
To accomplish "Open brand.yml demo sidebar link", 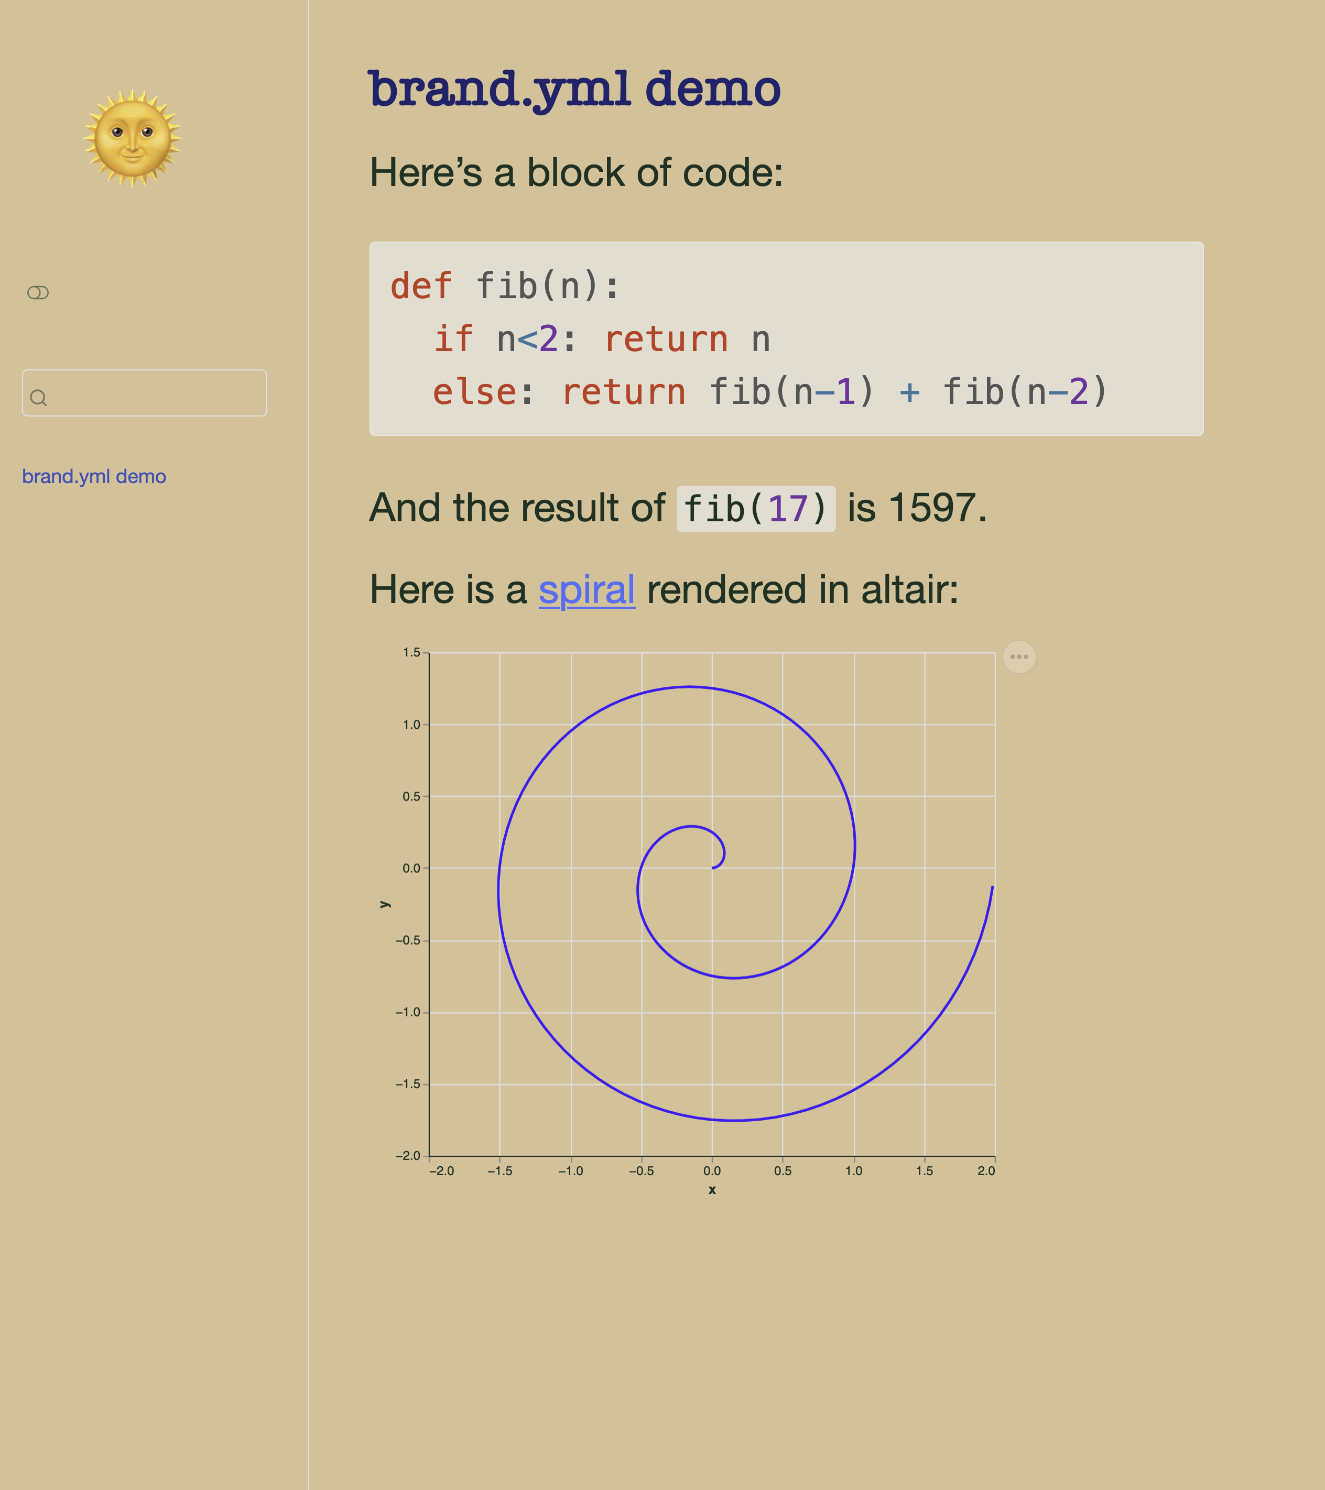I will pos(94,476).
